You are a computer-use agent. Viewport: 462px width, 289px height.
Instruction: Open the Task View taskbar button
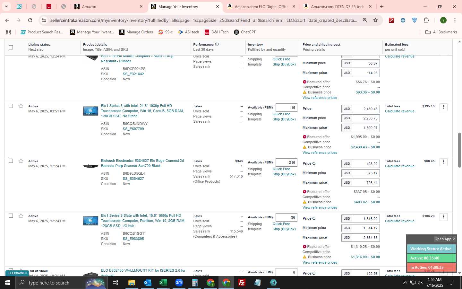click(115, 283)
